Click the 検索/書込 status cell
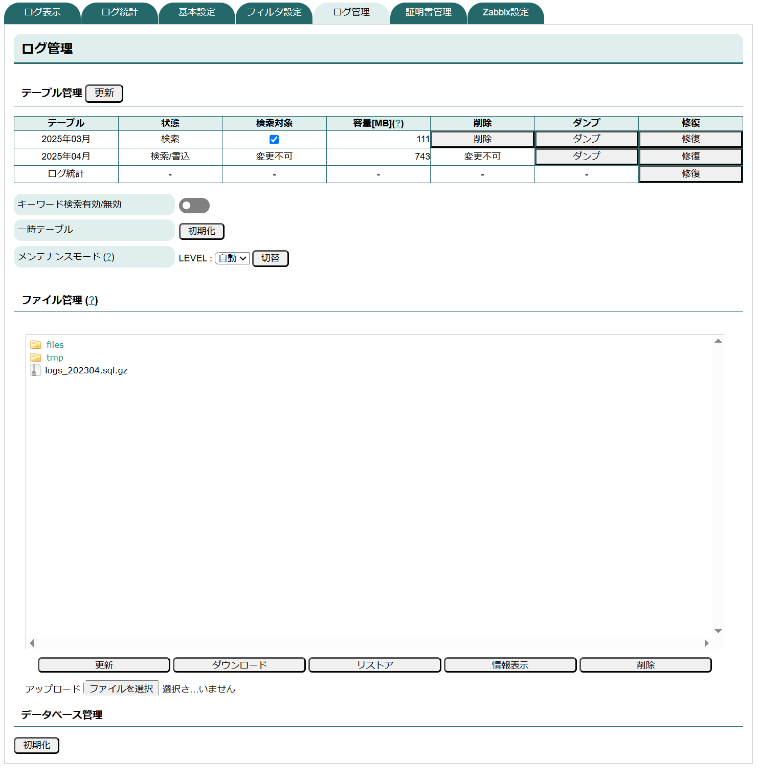The image size is (759, 780). [x=170, y=157]
